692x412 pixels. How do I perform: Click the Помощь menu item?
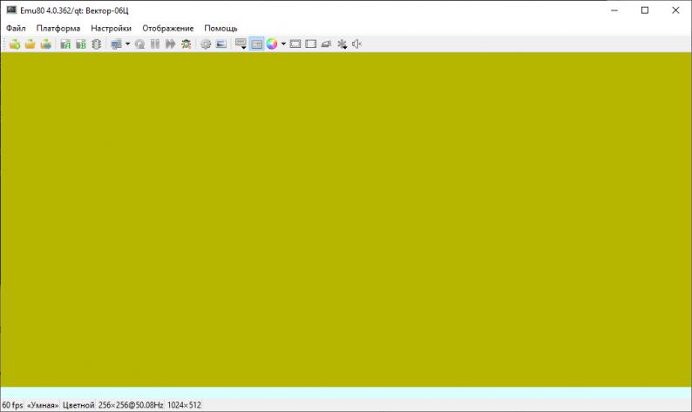[x=220, y=28]
